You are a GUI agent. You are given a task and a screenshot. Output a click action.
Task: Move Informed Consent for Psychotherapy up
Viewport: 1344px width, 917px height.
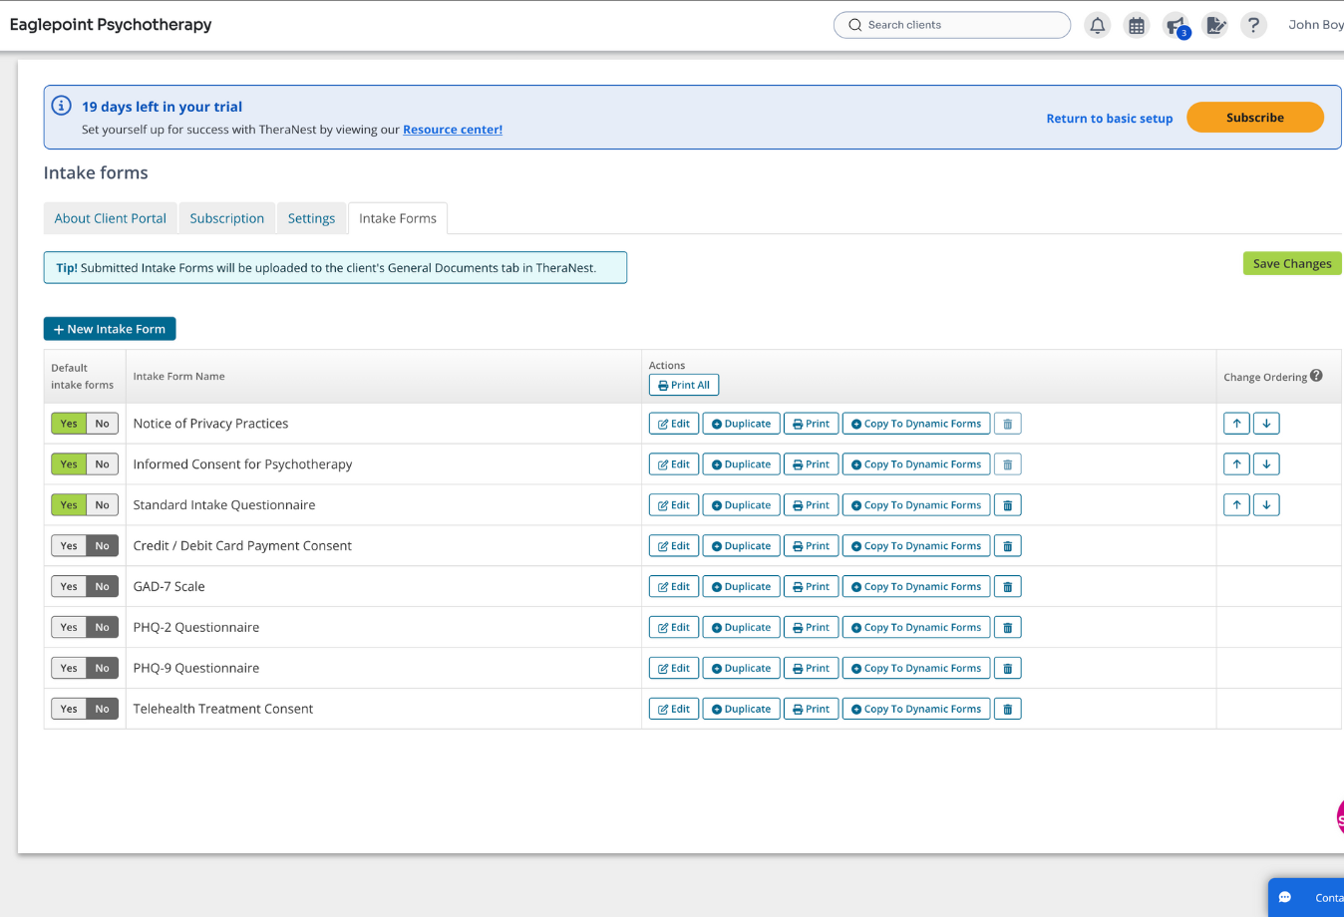1236,464
